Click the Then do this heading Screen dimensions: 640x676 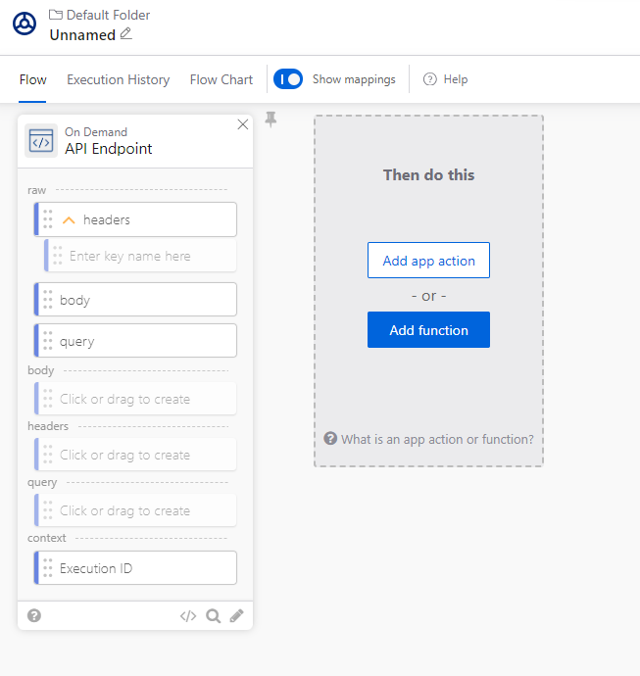coord(428,175)
